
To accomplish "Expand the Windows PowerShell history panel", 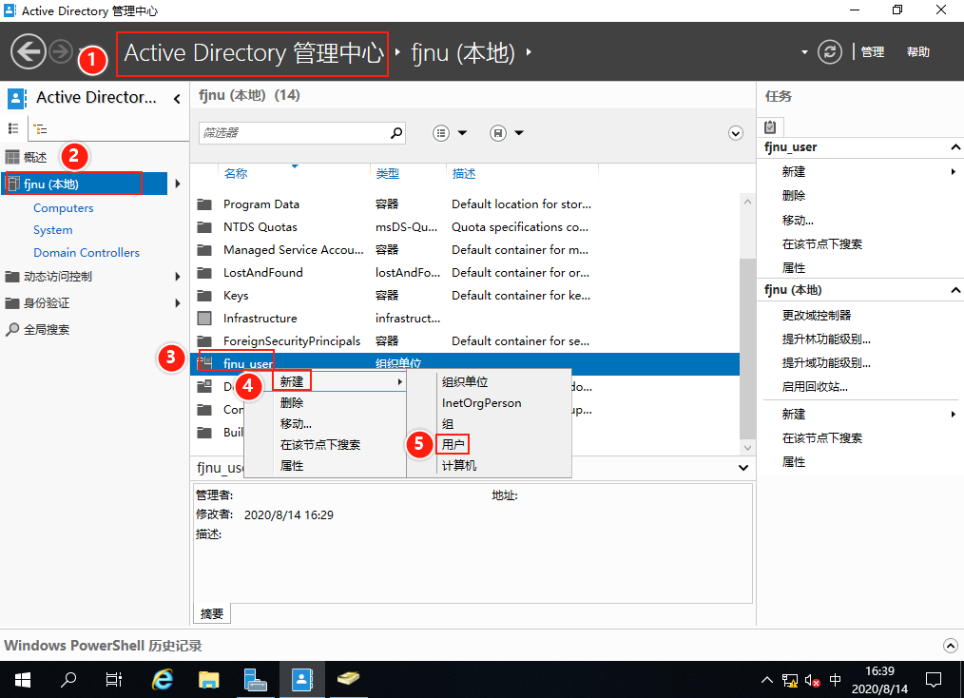I will pyautogui.click(x=950, y=646).
